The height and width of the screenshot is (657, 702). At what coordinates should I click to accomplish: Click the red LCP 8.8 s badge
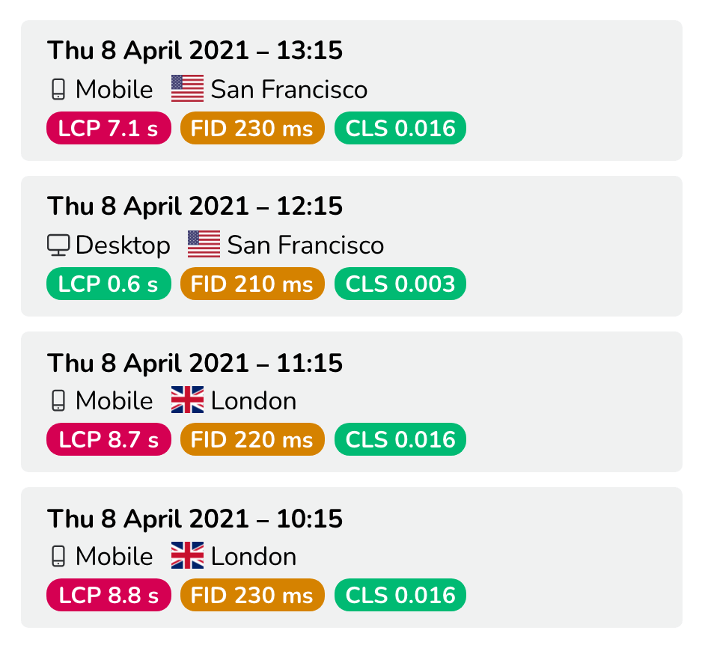(x=109, y=595)
